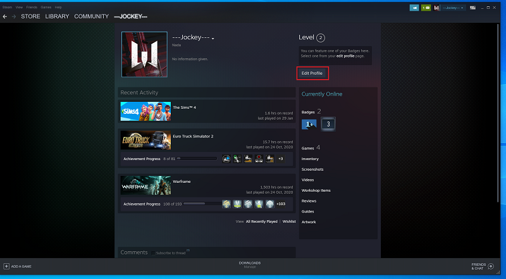Click Euro Truck Simulator 2 achievement progress bar
Screen dimensions: 506x279
[x=197, y=158]
